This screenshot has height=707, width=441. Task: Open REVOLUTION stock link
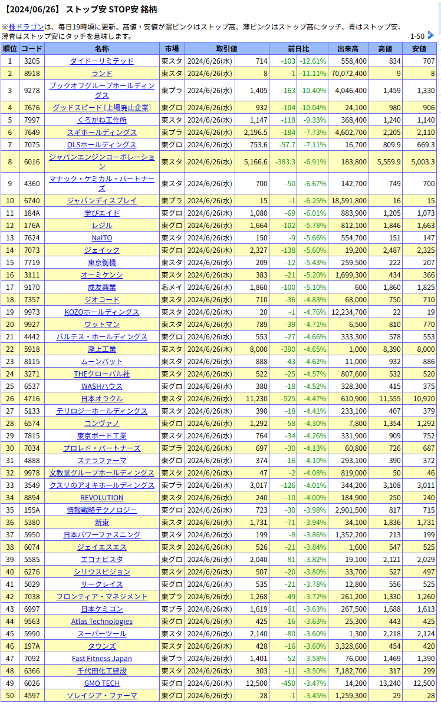pyautogui.click(x=101, y=497)
